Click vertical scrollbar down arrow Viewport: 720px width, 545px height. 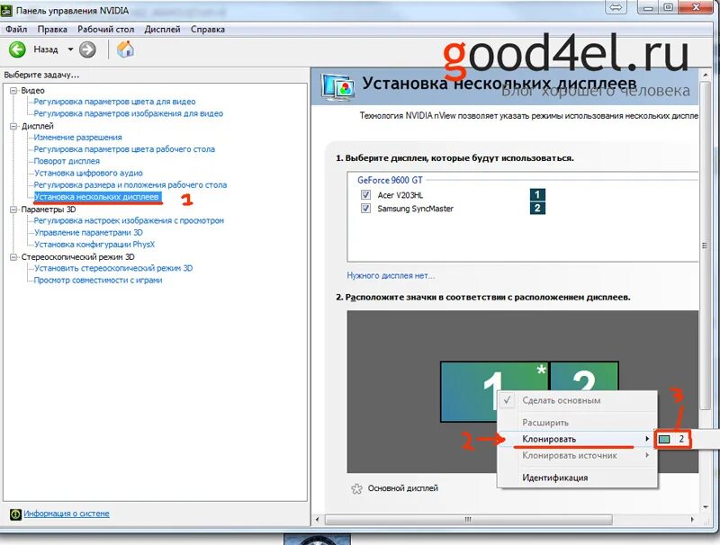click(x=706, y=507)
